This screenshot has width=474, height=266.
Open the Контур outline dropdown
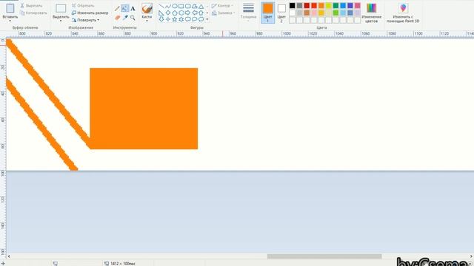coord(222,6)
